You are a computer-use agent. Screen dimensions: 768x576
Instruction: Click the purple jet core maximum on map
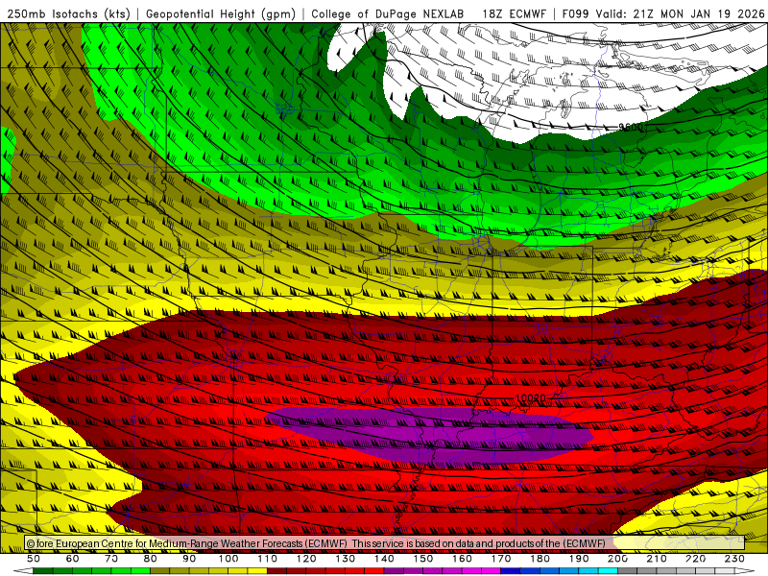pyautogui.click(x=431, y=436)
